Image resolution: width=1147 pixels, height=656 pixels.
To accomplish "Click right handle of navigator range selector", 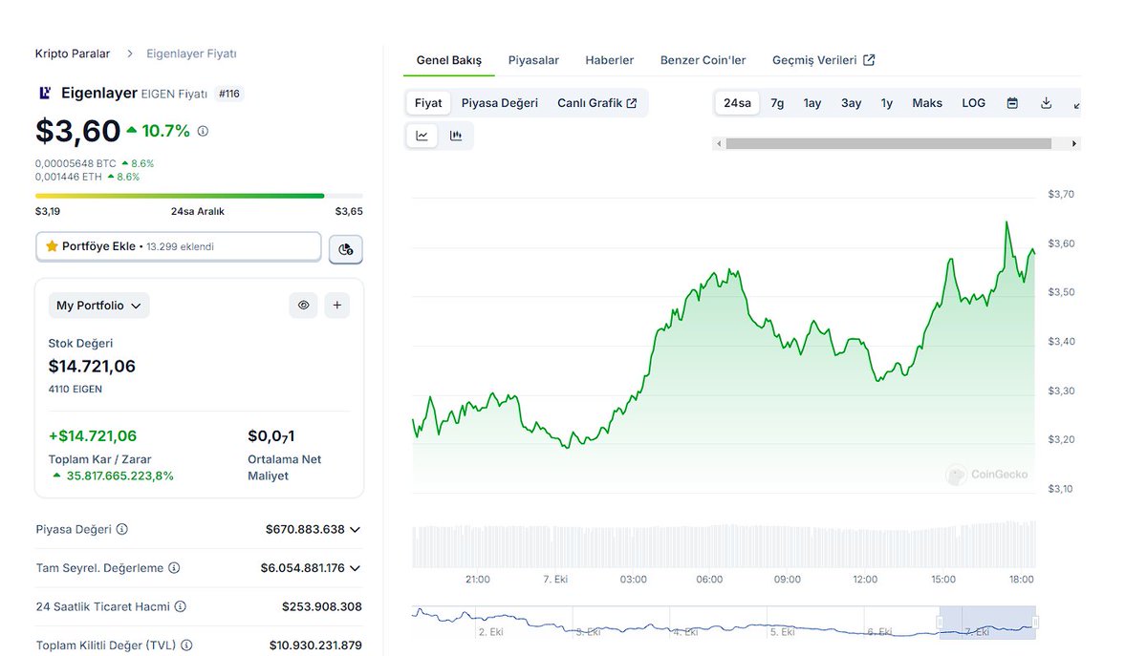I will click(1035, 623).
